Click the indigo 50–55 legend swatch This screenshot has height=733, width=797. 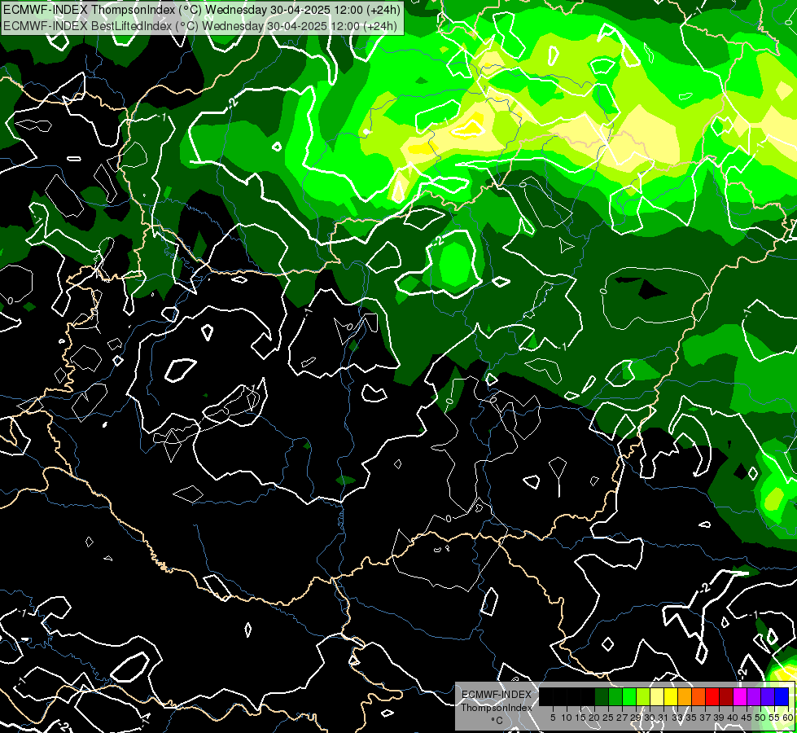[x=768, y=696]
